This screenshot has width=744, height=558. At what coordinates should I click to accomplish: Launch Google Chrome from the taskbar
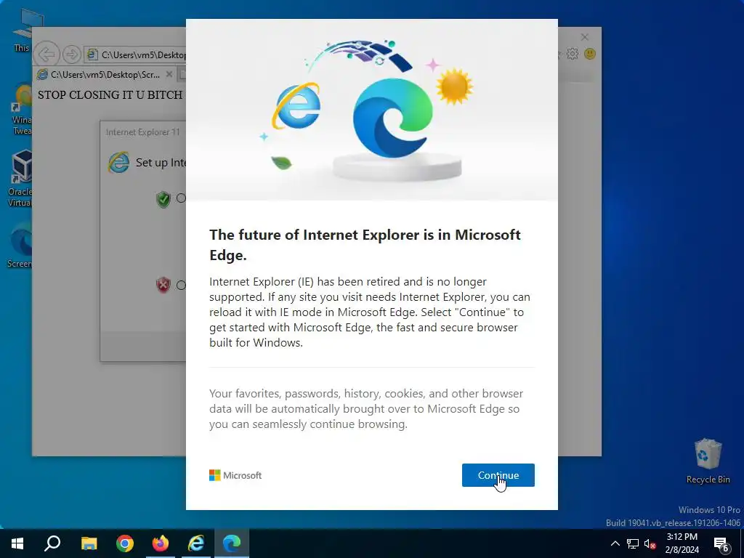125,543
